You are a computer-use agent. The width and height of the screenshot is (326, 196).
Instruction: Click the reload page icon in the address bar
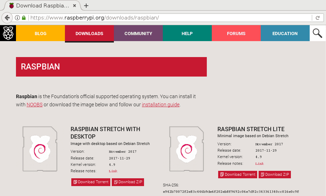[x=318, y=18]
